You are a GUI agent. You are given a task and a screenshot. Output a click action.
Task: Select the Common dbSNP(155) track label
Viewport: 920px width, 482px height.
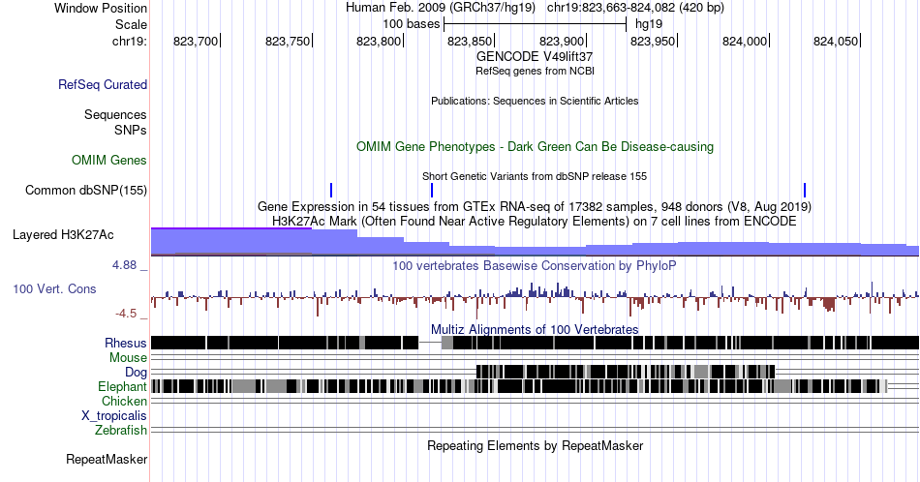85,190
